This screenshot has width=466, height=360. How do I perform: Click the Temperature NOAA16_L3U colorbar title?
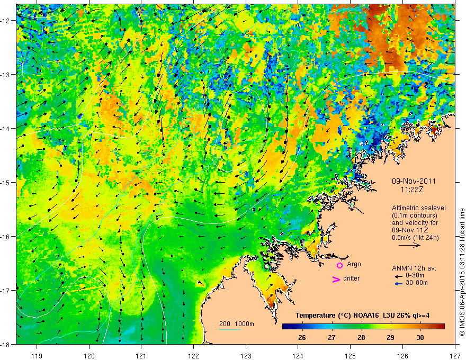click(362, 316)
